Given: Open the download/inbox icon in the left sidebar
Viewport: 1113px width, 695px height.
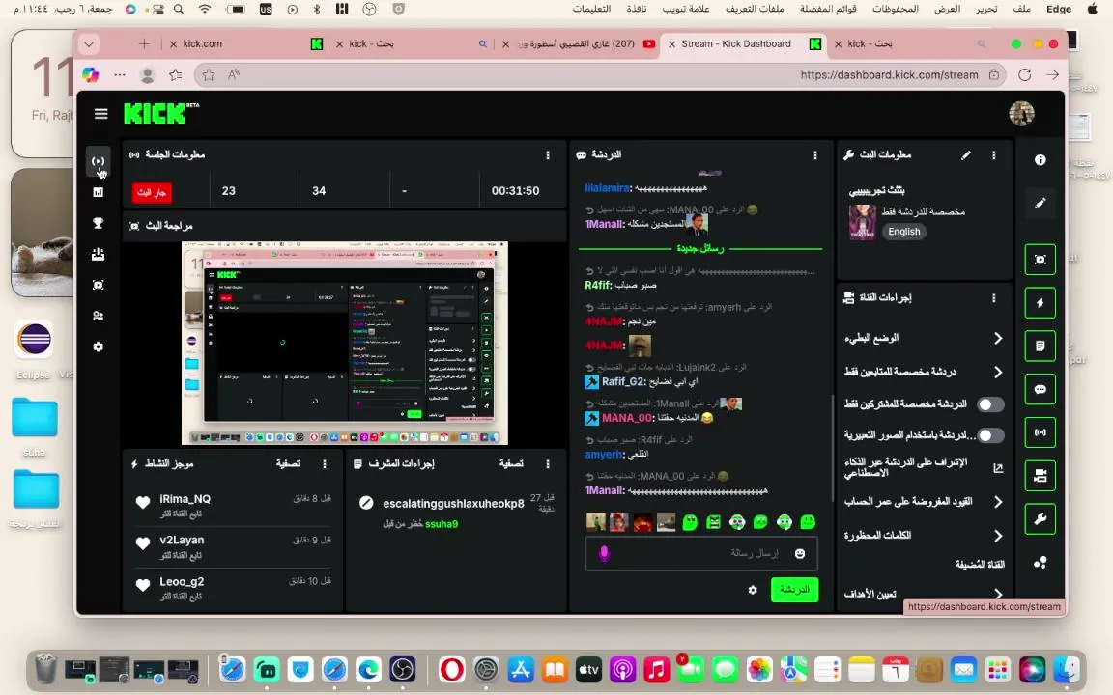Looking at the screenshot, I should click(98, 254).
